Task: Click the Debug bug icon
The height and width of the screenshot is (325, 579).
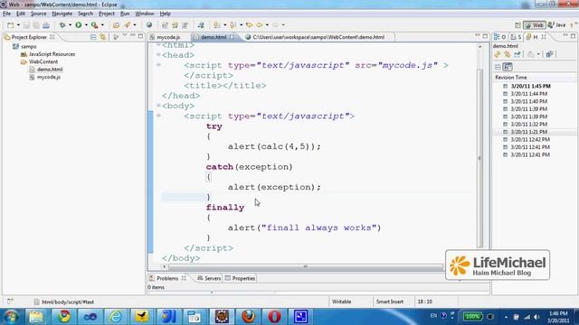Action: coord(62,25)
